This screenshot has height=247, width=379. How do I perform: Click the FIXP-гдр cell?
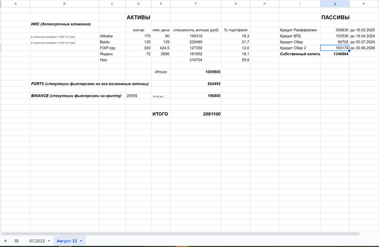(x=112, y=48)
